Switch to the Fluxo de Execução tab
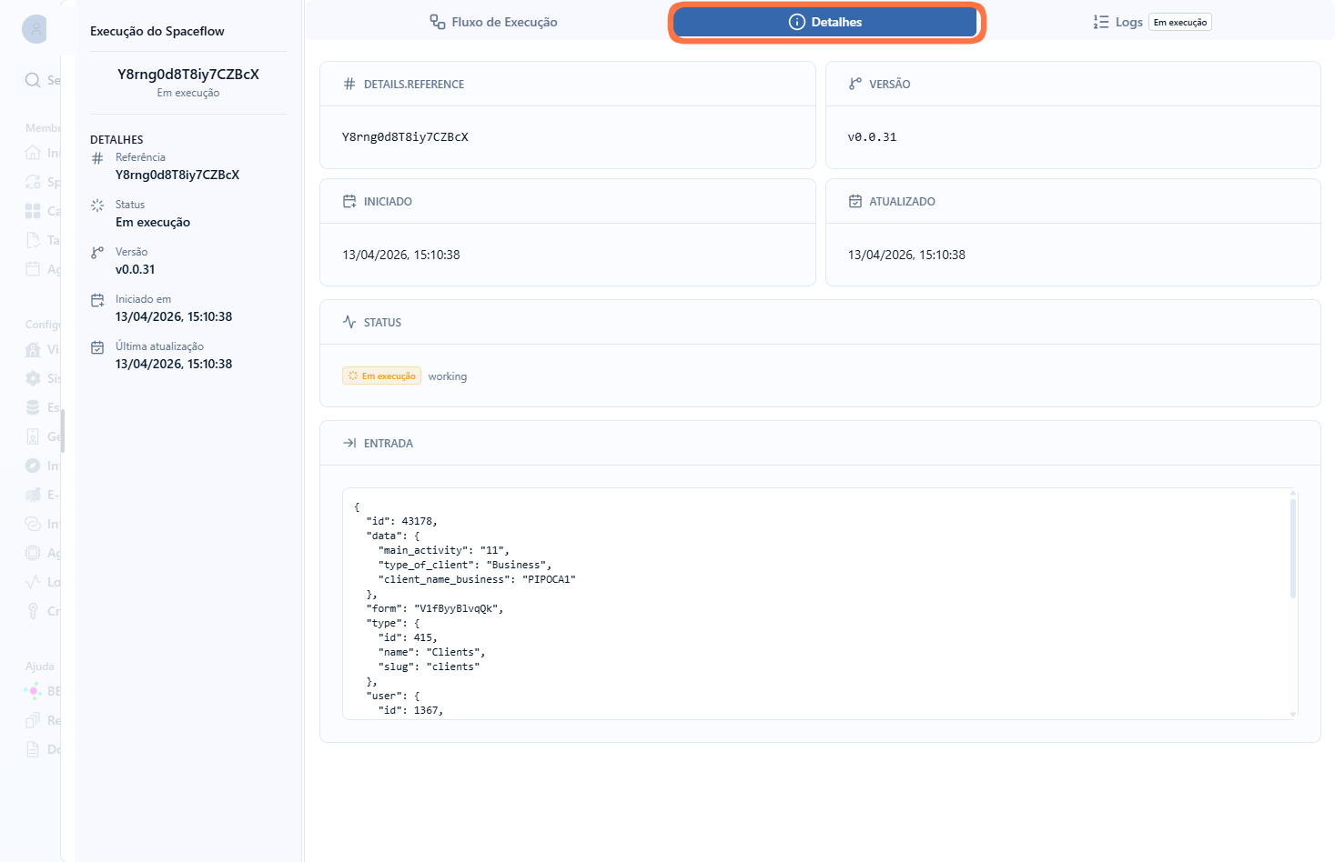 click(494, 22)
